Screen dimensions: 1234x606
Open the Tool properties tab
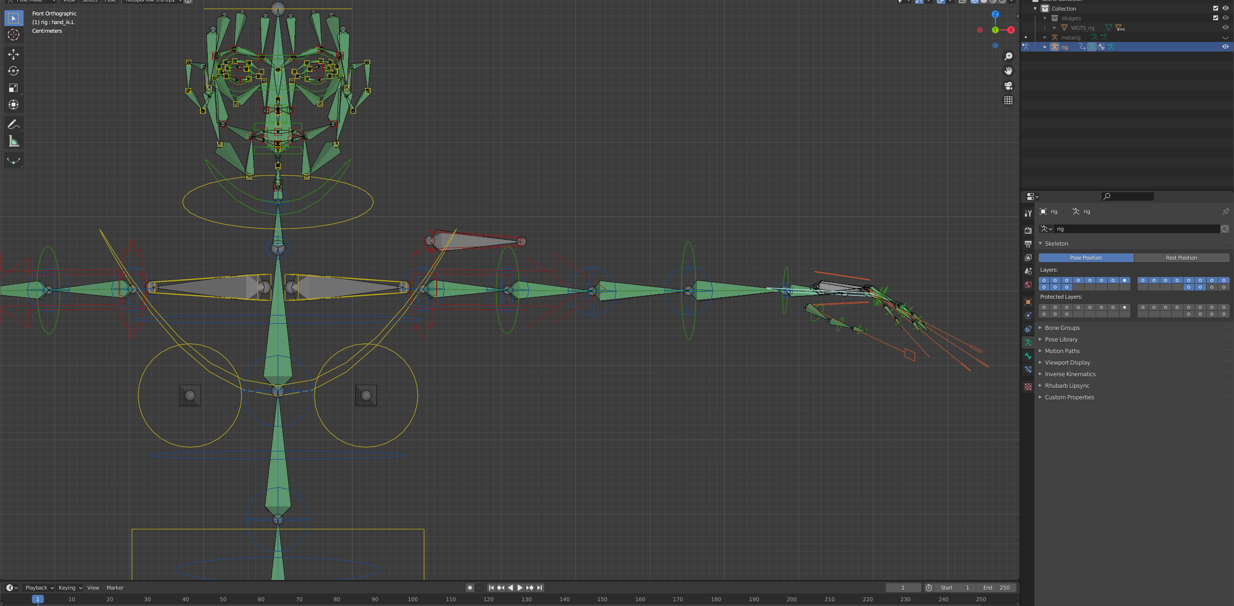point(1028,213)
